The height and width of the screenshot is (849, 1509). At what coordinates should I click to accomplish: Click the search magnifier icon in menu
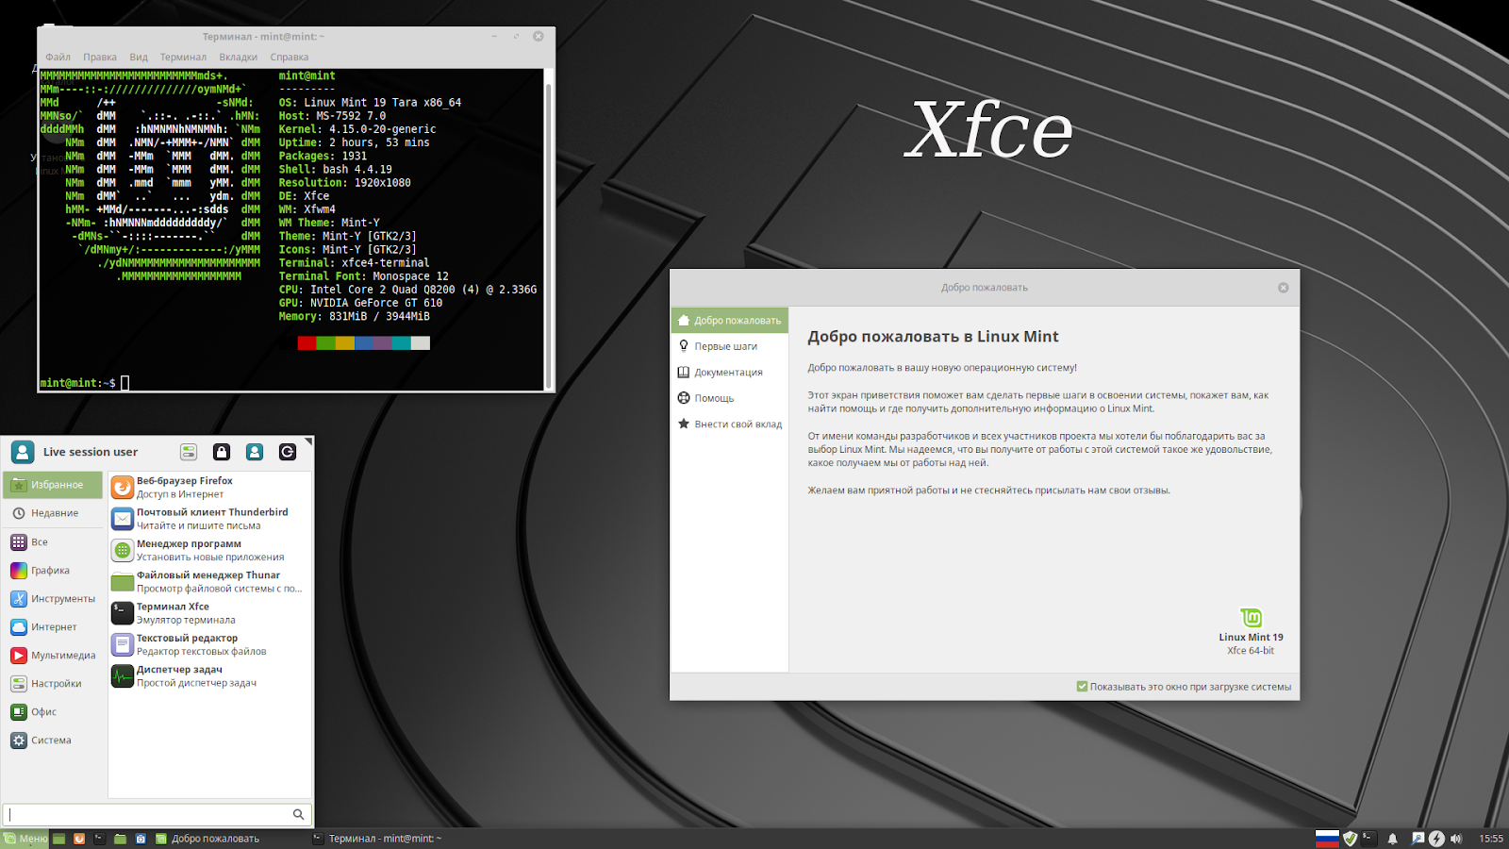[x=299, y=814]
